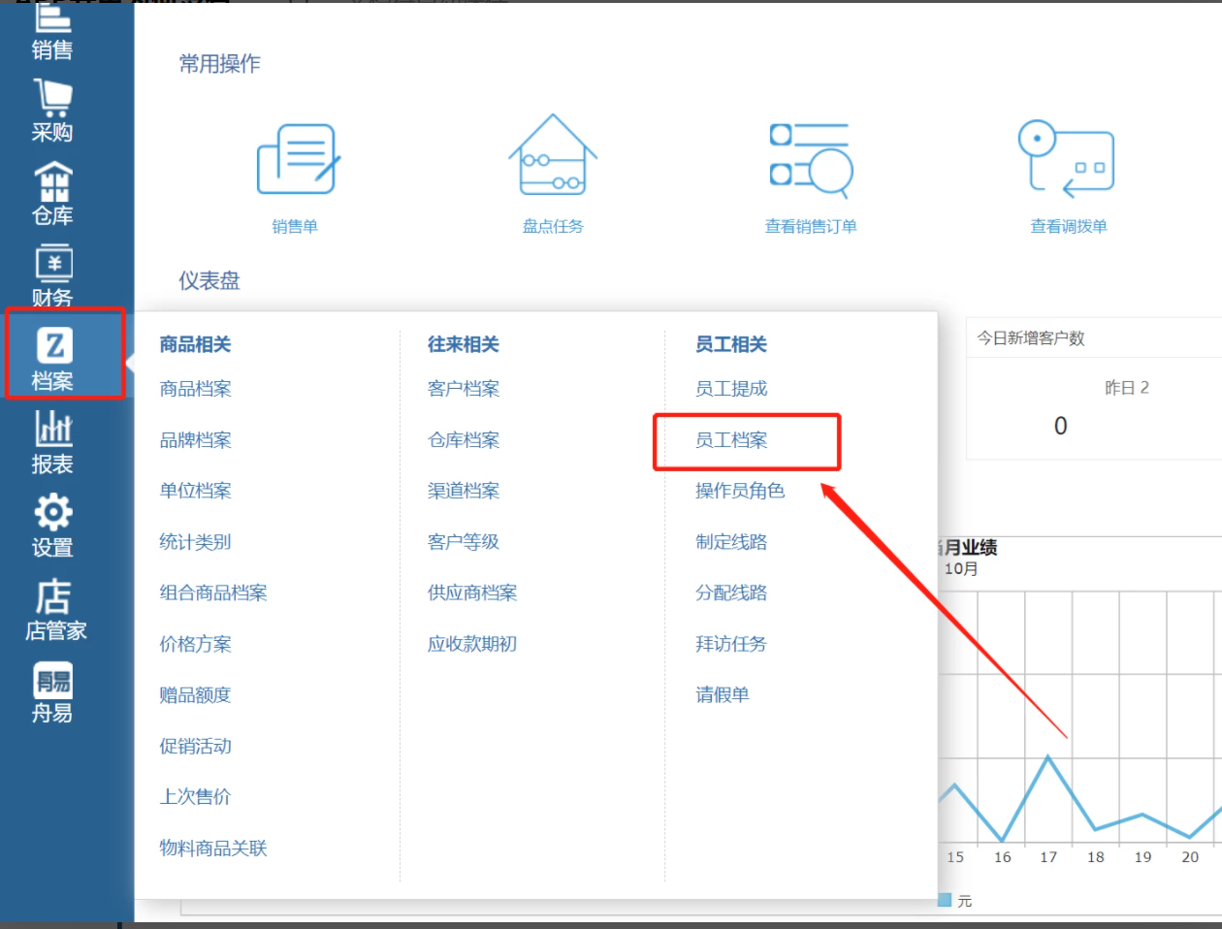Viewport: 1222px width, 929px height.
Task: Open the 店管家 sidebar icon
Action: click(x=54, y=608)
